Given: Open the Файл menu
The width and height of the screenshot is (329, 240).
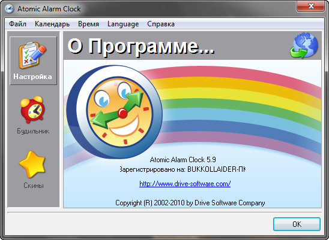Looking at the screenshot, I should pos(17,24).
